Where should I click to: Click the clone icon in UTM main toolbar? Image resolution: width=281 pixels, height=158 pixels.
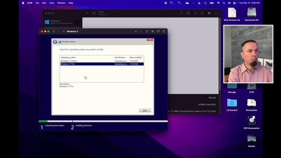(x=188, y=13)
